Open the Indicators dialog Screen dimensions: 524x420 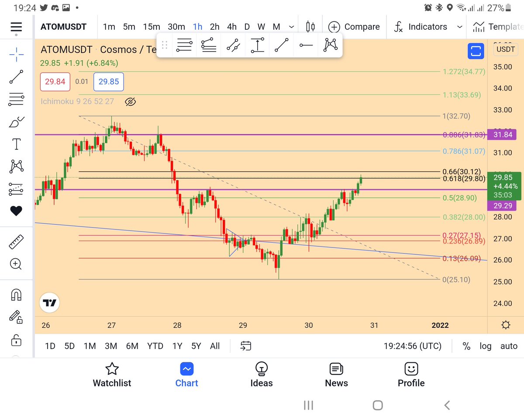pyautogui.click(x=420, y=27)
